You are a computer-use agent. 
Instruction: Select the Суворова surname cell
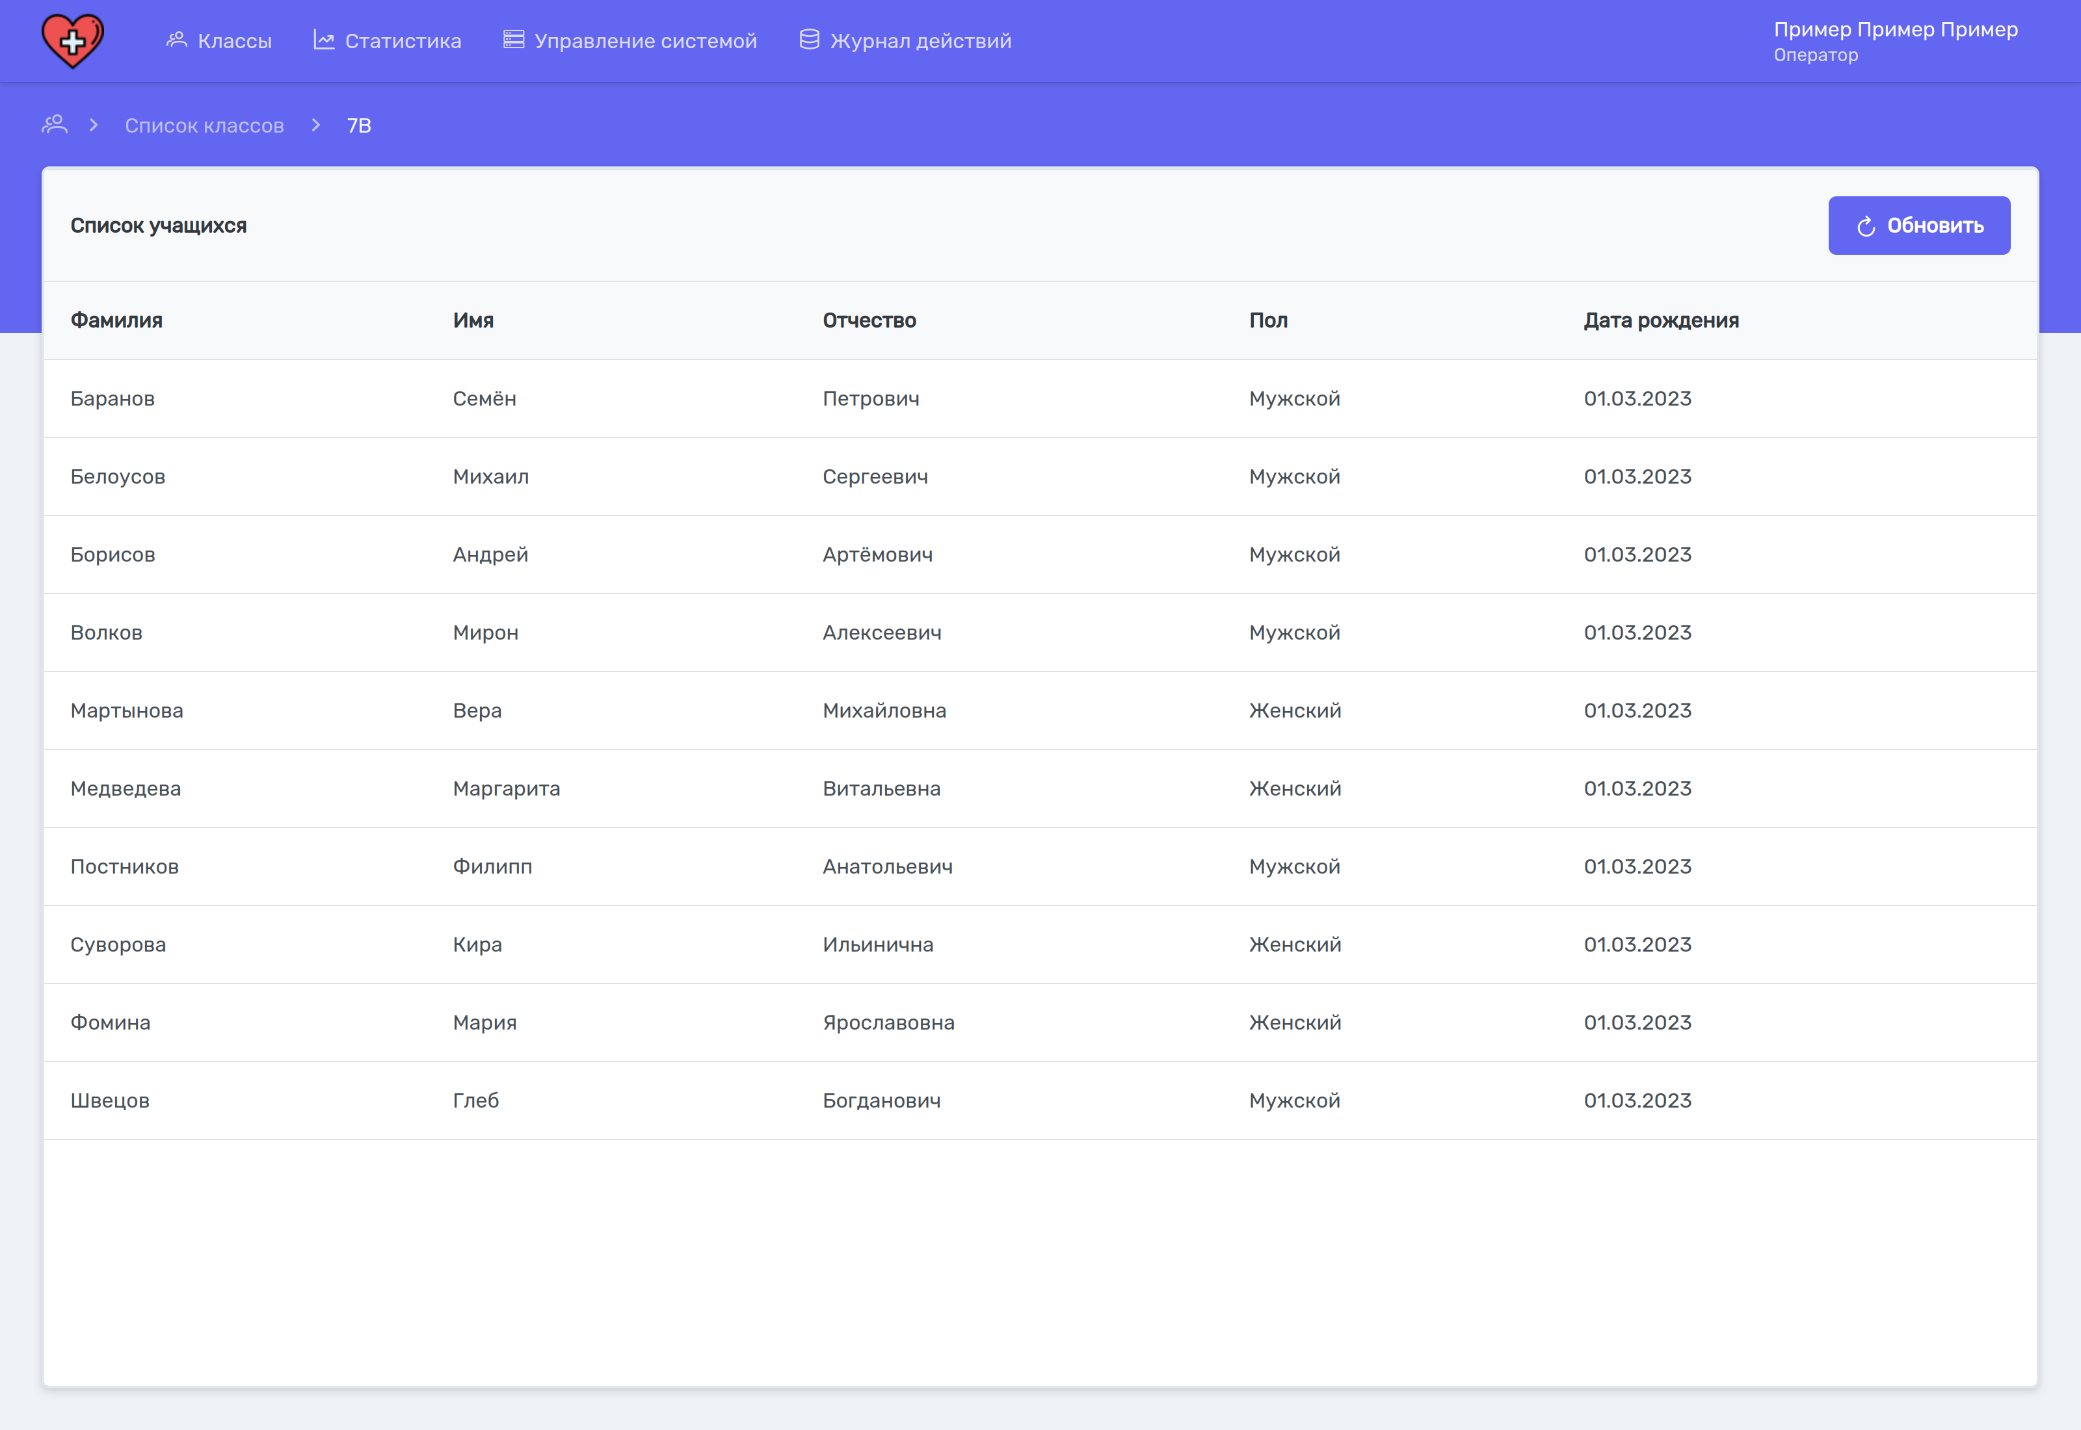point(118,944)
